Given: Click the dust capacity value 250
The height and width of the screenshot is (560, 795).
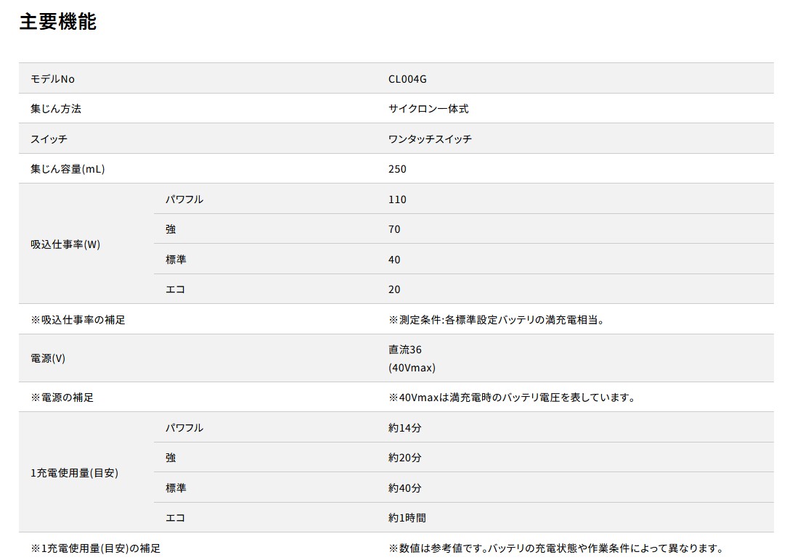Looking at the screenshot, I should click(x=398, y=169).
